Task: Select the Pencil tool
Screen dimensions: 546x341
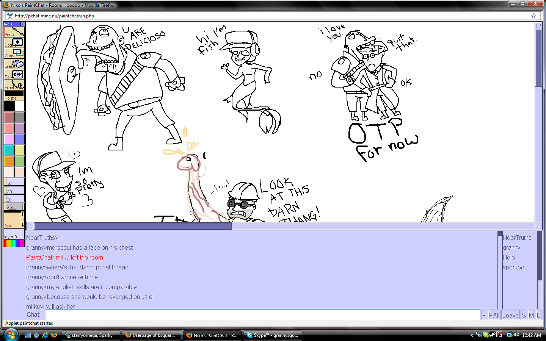Action: coord(14,32)
